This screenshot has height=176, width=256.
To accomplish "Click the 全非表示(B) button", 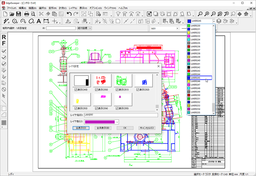I will (x=103, y=128).
